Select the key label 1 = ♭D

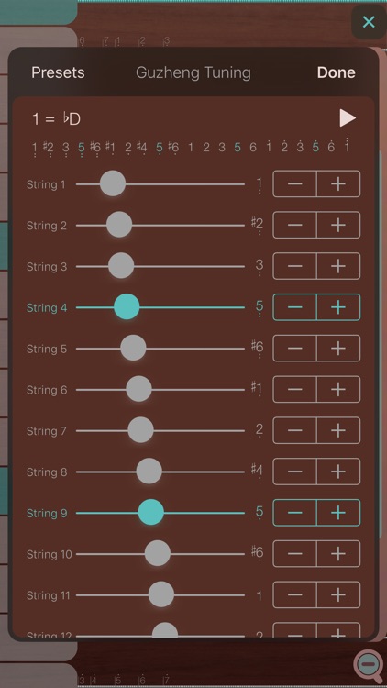click(x=57, y=119)
